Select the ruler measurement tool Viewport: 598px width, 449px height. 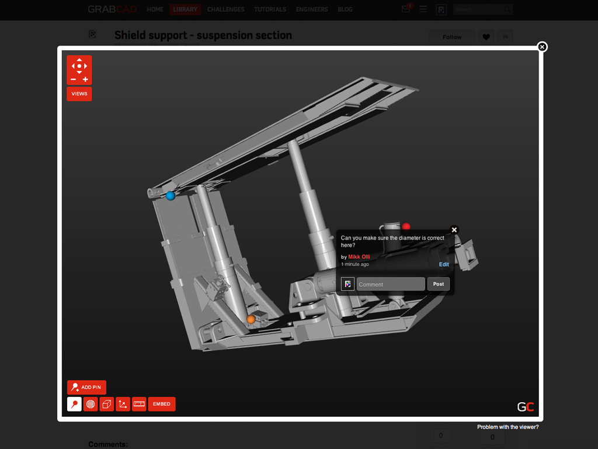139,404
